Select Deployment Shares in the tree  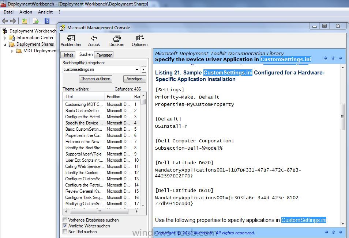click(35, 44)
